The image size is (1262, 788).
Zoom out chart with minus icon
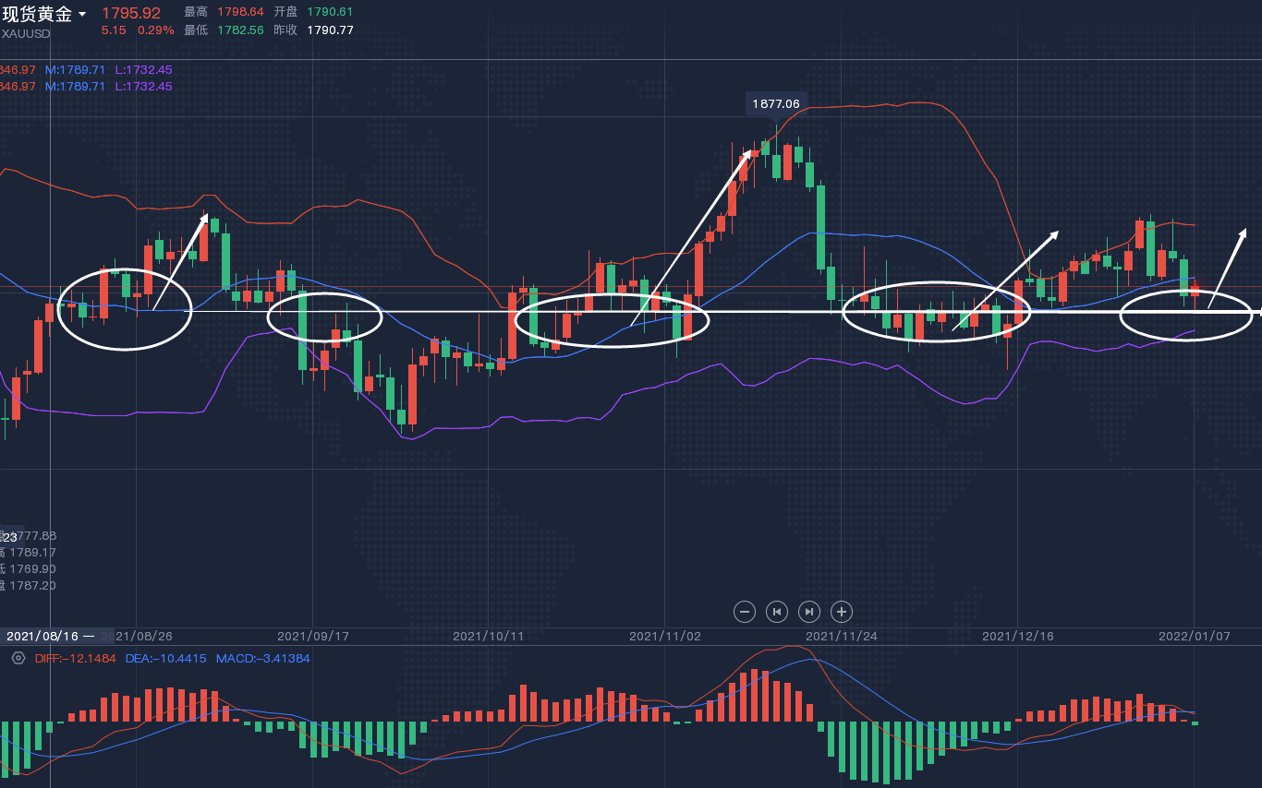tap(745, 611)
